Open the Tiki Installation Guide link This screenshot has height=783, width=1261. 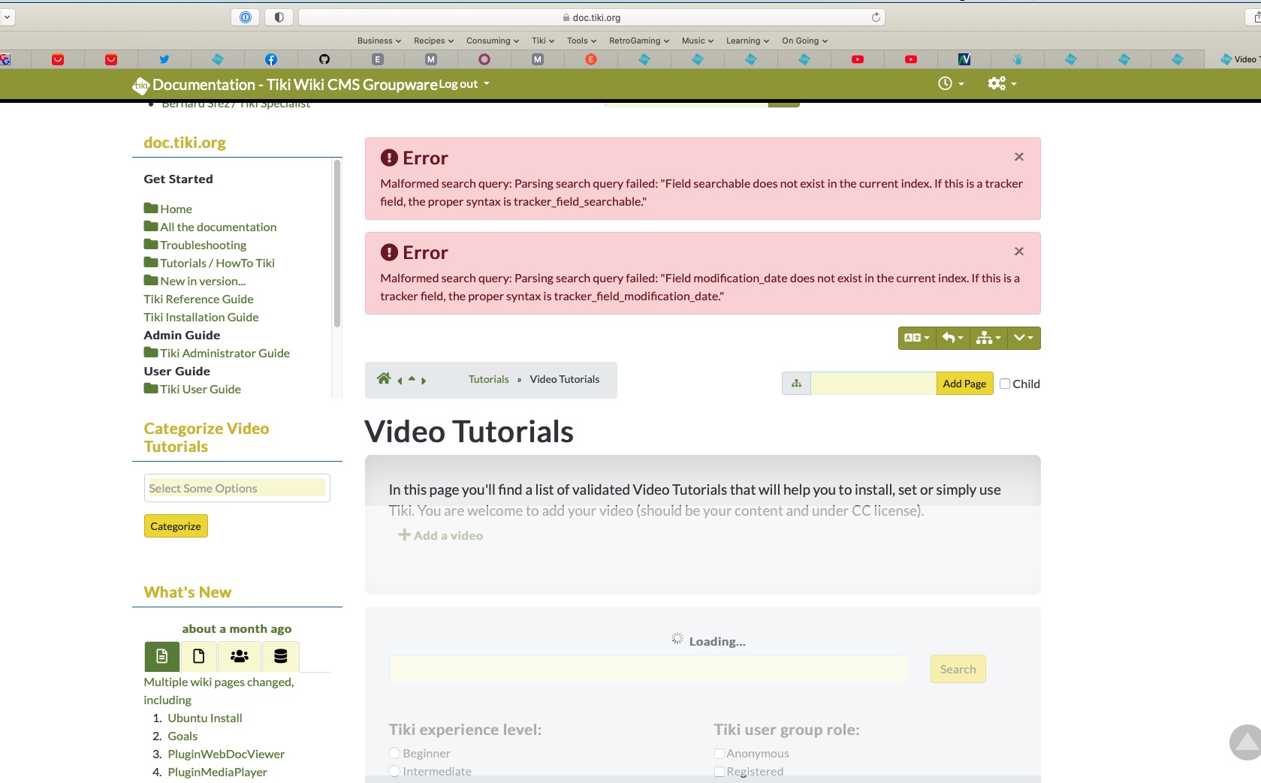click(201, 317)
